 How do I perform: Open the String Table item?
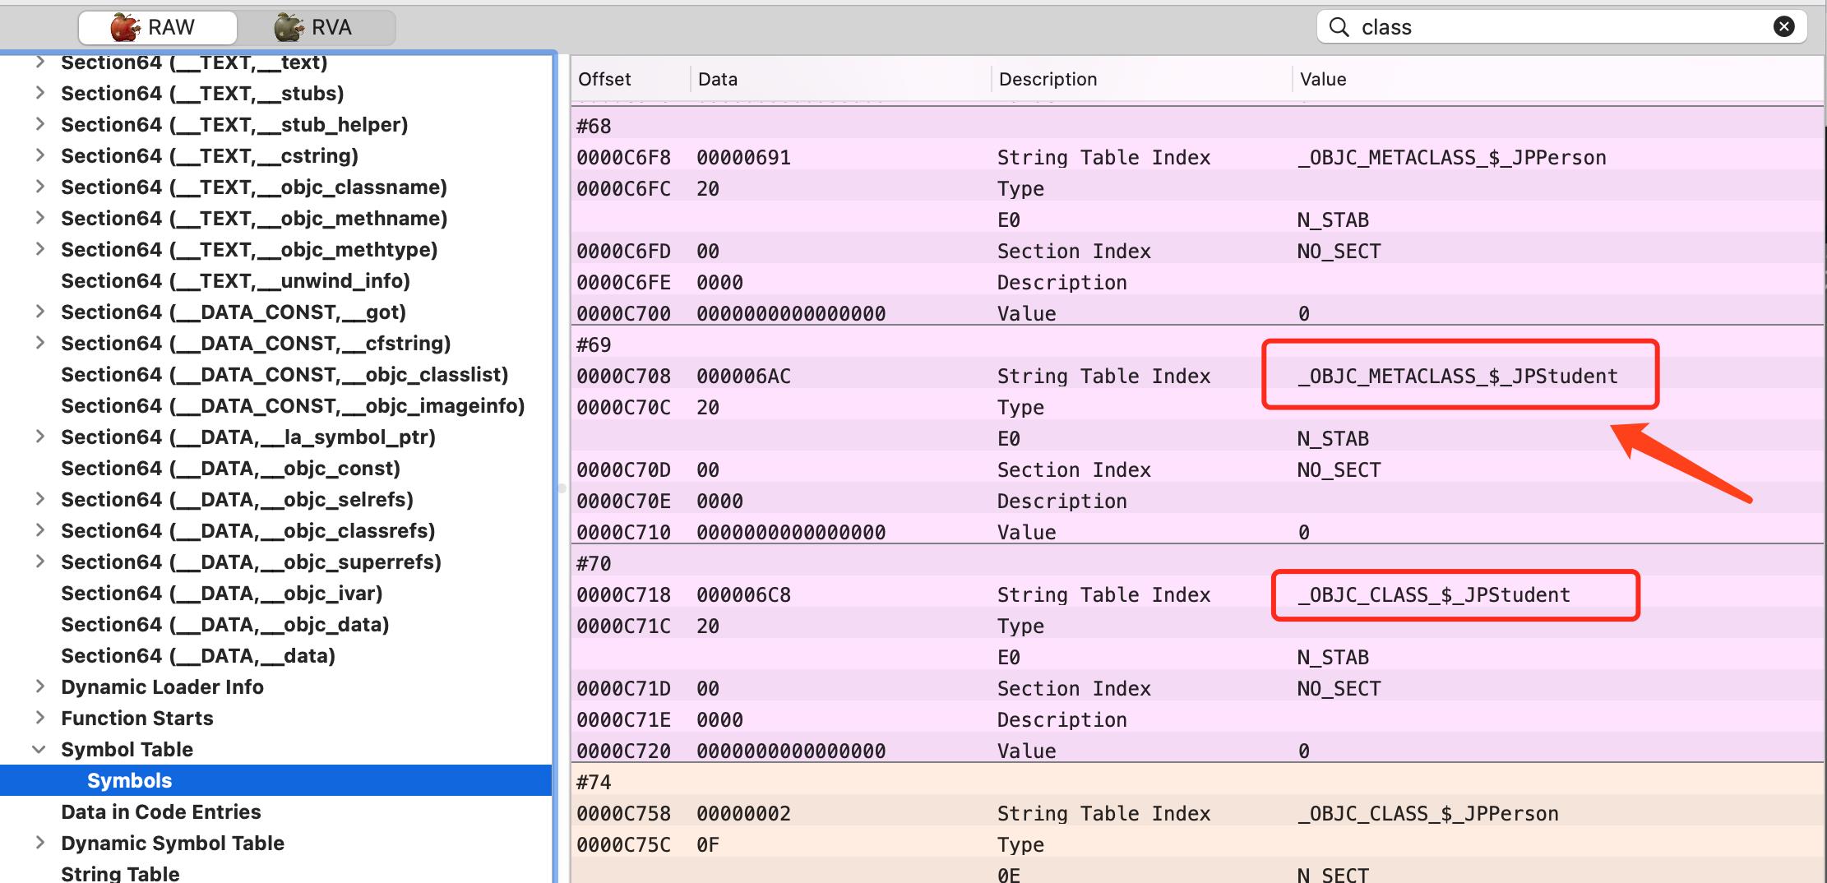coord(120,873)
